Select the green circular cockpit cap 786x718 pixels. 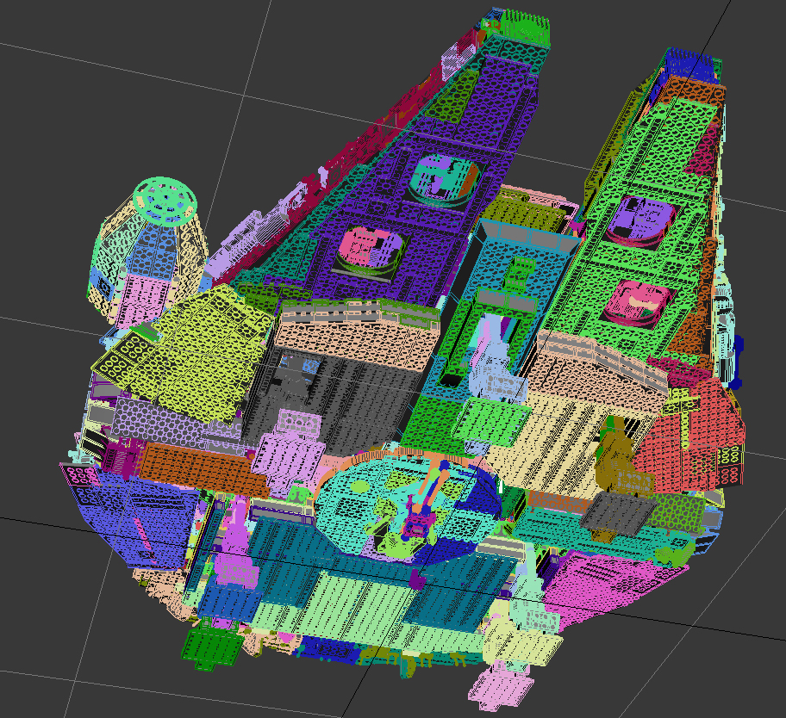[x=165, y=201]
